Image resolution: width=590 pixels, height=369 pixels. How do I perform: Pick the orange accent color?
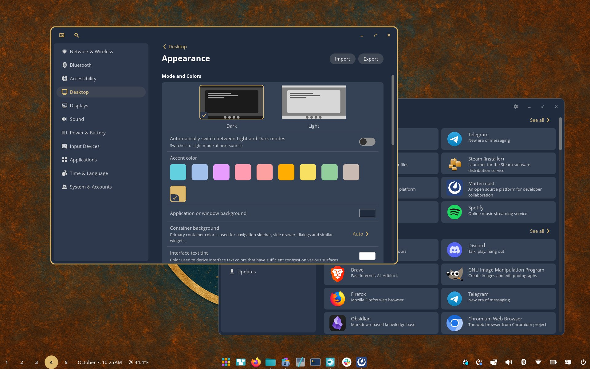(x=286, y=172)
